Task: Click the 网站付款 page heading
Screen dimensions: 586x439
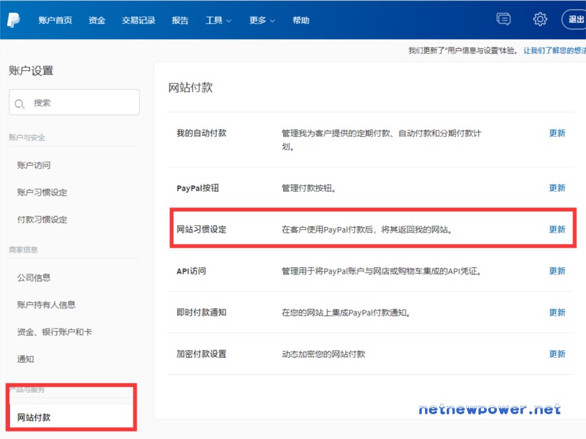Action: (x=190, y=87)
